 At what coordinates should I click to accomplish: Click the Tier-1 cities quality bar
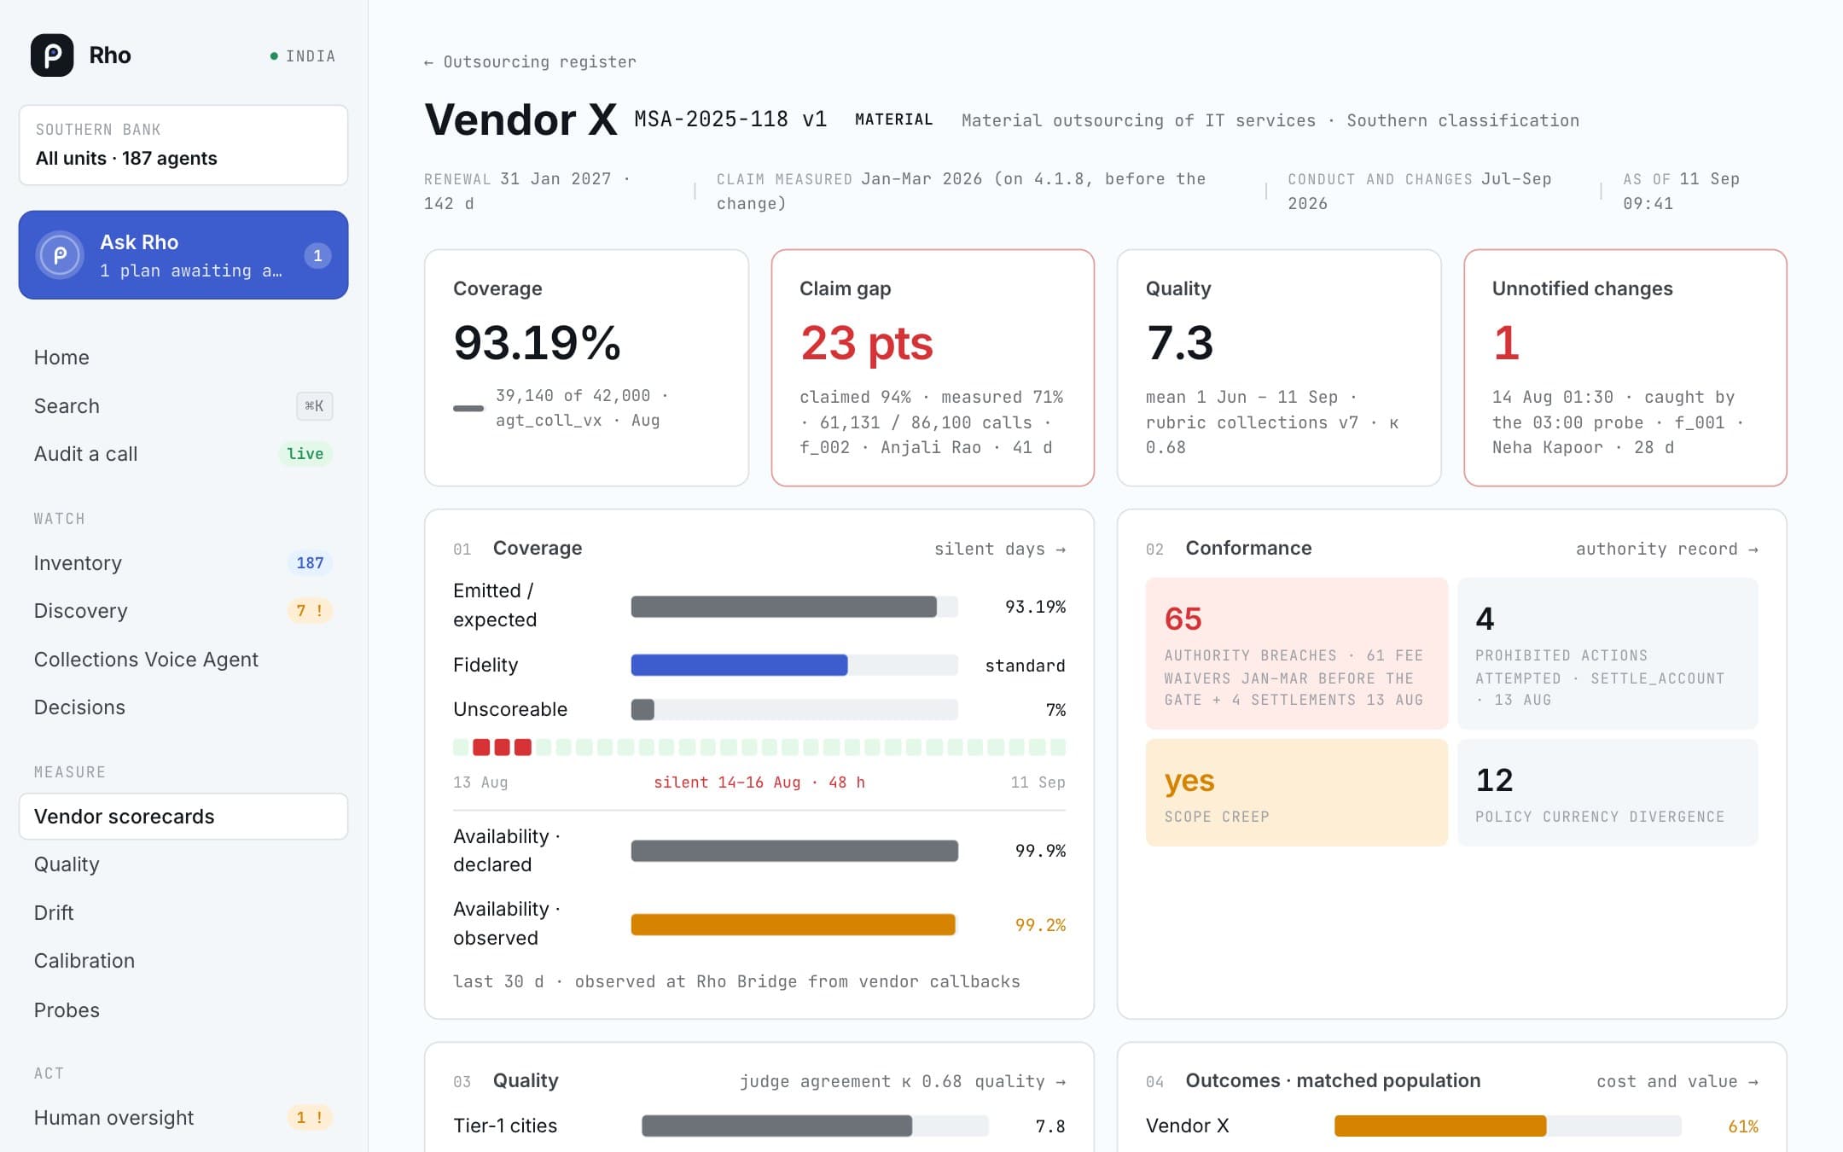coord(815,1126)
